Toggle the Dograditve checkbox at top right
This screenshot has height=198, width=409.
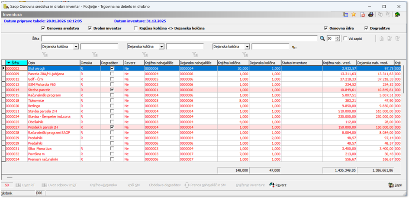366,28
